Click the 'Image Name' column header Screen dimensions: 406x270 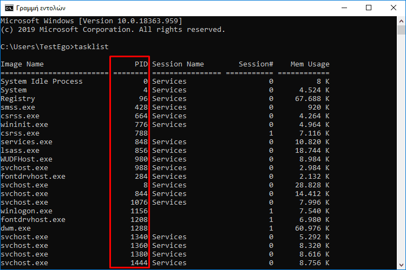click(22, 64)
